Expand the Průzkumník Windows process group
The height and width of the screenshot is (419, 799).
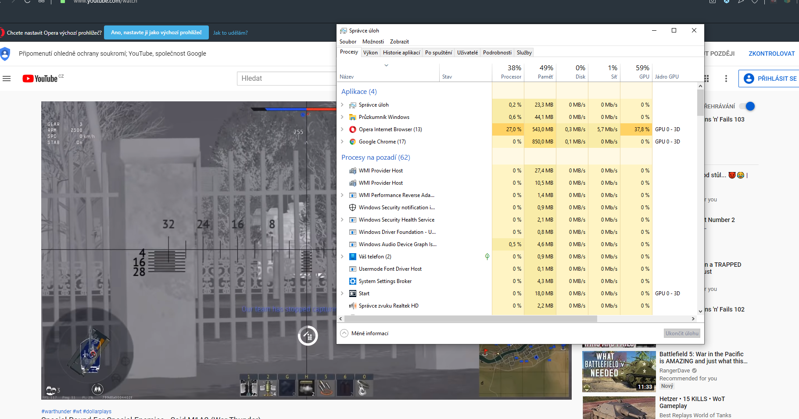tap(342, 117)
